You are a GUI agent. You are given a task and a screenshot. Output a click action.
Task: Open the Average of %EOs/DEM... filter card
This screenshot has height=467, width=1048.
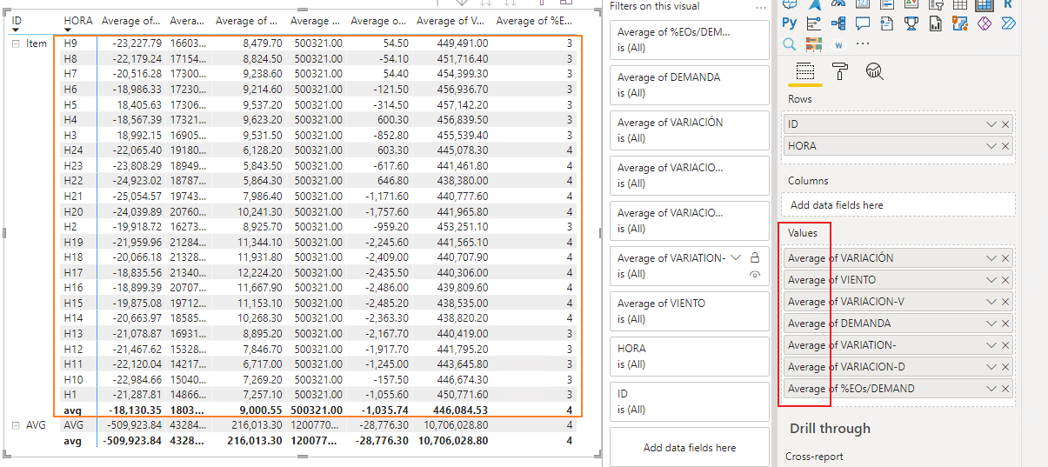689,39
